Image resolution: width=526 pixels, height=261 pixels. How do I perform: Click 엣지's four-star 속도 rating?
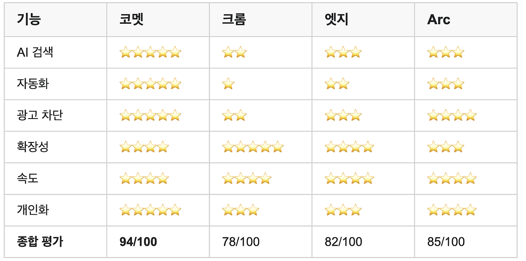pos(349,179)
